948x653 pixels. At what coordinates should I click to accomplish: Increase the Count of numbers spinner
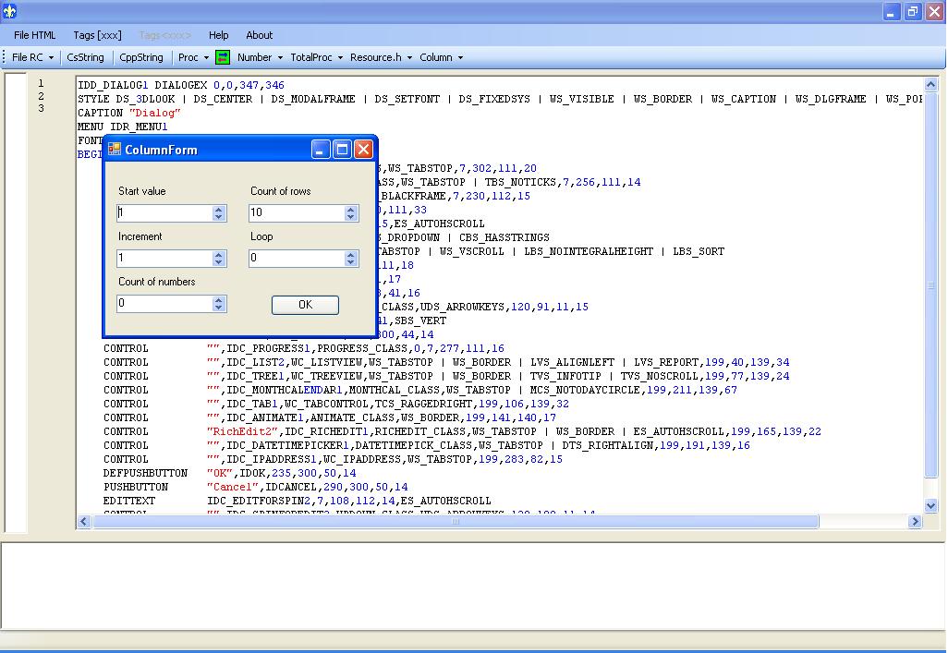pyautogui.click(x=219, y=299)
